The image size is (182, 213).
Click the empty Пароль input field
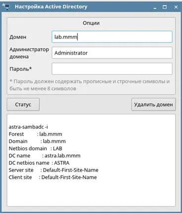(112, 69)
